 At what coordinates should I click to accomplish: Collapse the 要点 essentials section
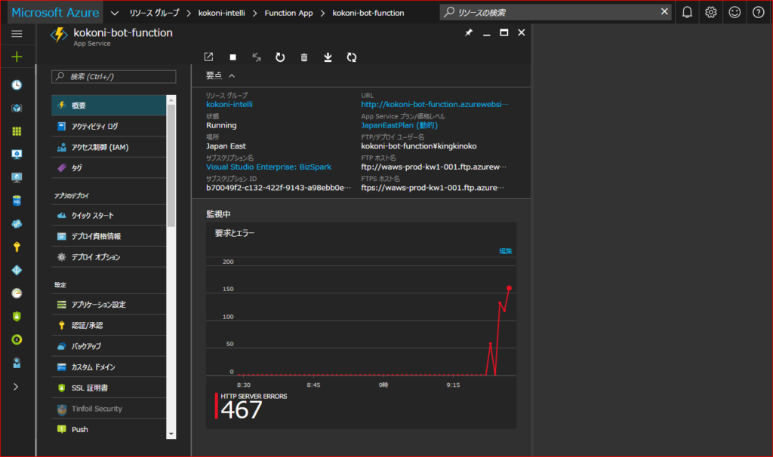click(x=232, y=76)
